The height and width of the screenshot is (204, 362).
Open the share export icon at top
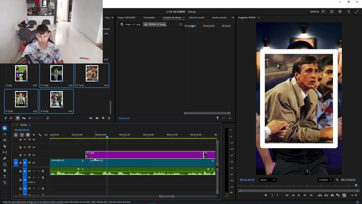tap(332, 12)
